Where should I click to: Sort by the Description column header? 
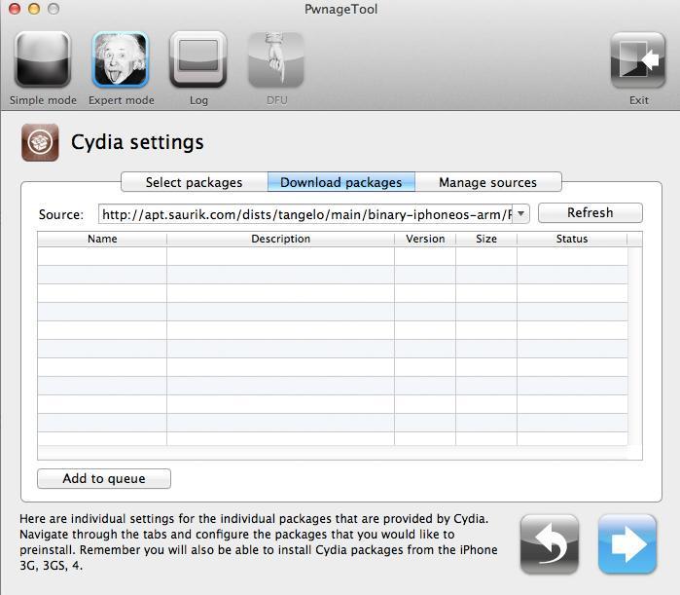(280, 239)
